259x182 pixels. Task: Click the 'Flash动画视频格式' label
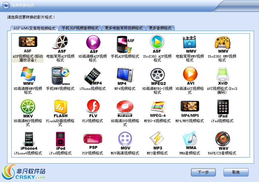tap(60, 123)
